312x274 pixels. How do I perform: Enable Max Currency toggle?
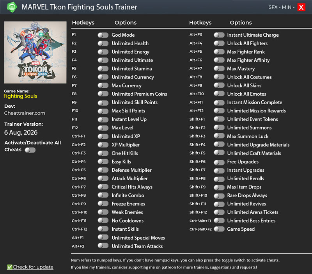[103, 85]
